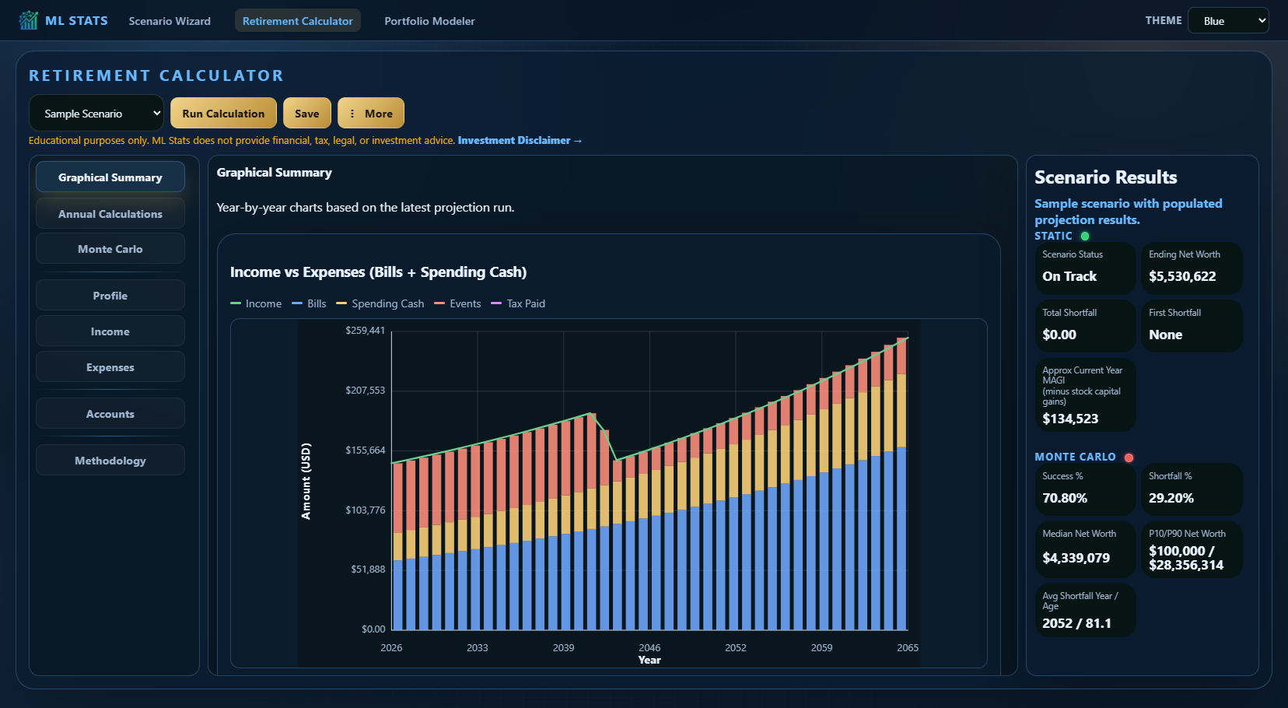Click the Total Shortfall card
This screenshot has height=708, width=1288.
[x=1085, y=326]
